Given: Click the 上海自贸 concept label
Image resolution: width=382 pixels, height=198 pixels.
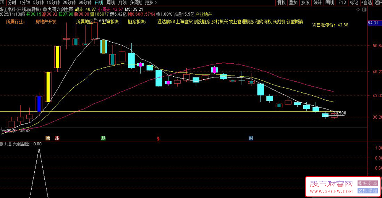Looking at the screenshot, I should point(184,22).
